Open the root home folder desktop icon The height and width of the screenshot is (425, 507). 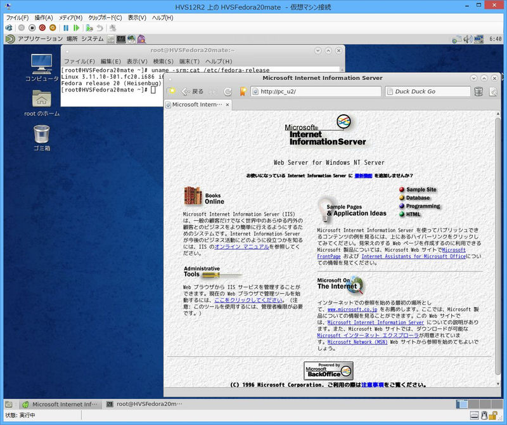(42, 103)
